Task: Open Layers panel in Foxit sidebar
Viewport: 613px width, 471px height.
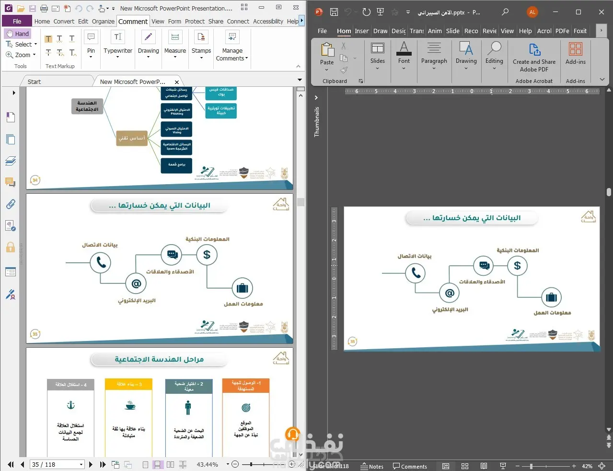Action: coord(11,161)
